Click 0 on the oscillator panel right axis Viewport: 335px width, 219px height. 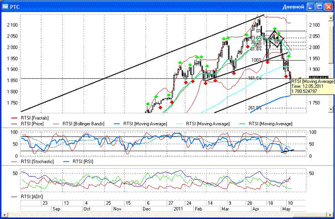click(x=311, y=156)
